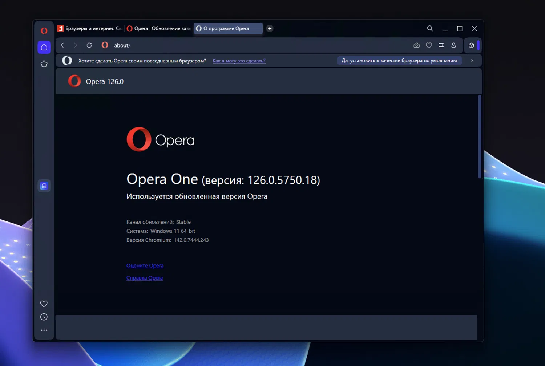This screenshot has height=366, width=545.
Task: Open the extensions cube icon
Action: (x=471, y=45)
